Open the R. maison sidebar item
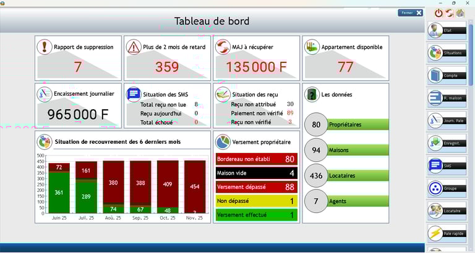The height and width of the screenshot is (253, 475). (x=447, y=98)
